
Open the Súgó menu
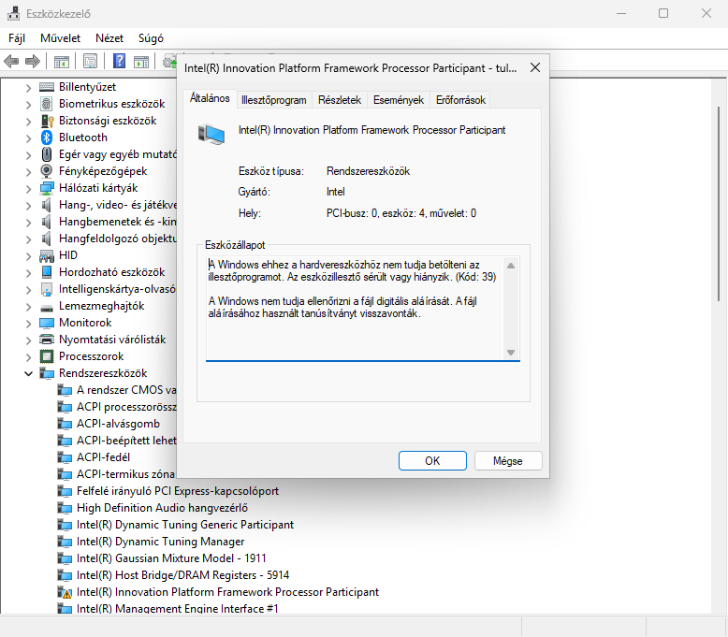151,38
